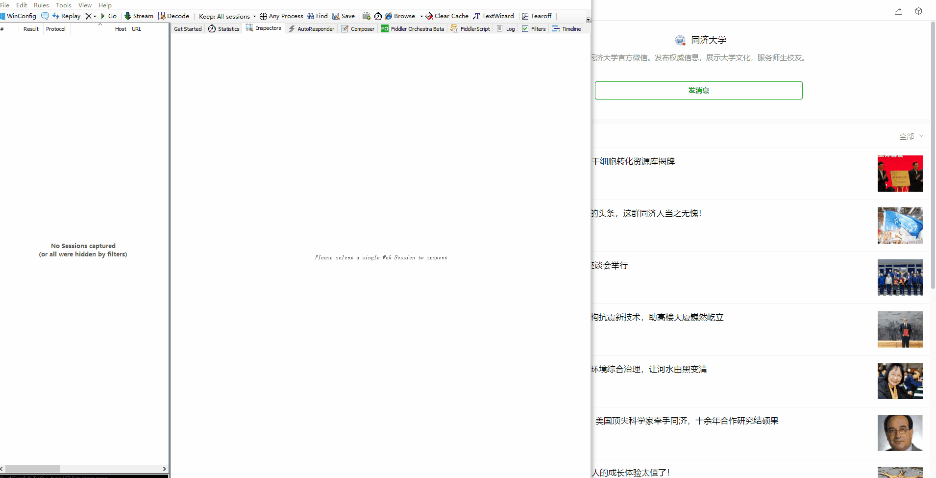
Task: Open the Remove sessions dropdown arrow
Action: point(95,16)
